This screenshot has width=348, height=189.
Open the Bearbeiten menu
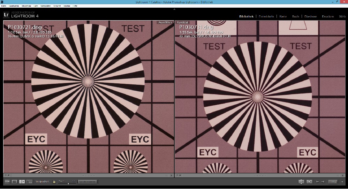tap(14, 6)
